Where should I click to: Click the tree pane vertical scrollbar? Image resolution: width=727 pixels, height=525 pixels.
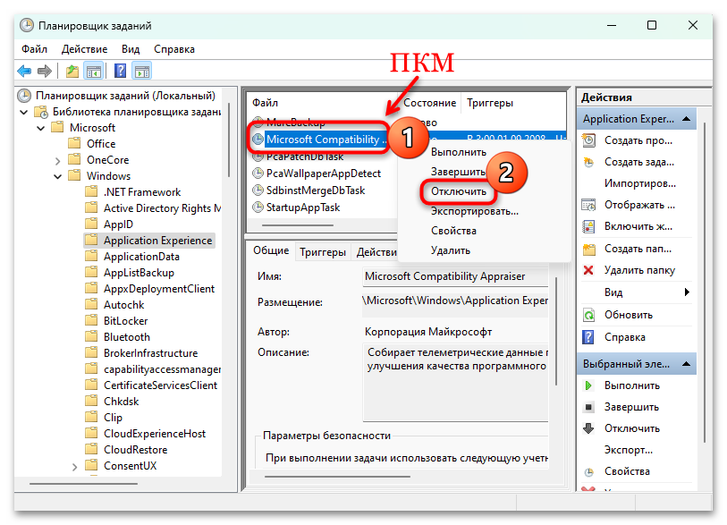click(229, 140)
